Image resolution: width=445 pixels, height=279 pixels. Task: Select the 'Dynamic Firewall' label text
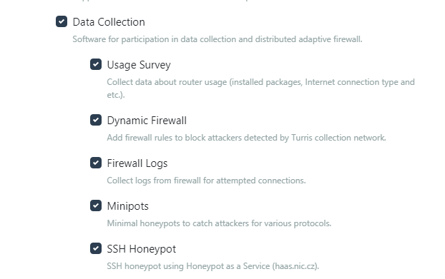pos(147,121)
